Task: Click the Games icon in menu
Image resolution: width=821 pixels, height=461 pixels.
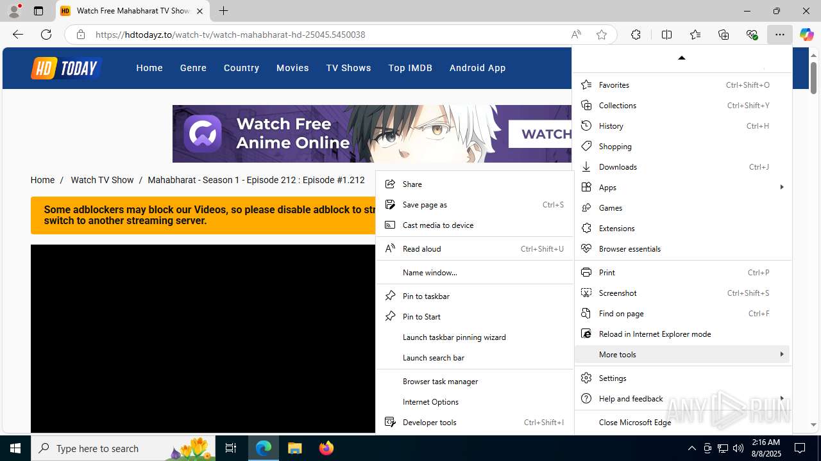Action: click(586, 207)
